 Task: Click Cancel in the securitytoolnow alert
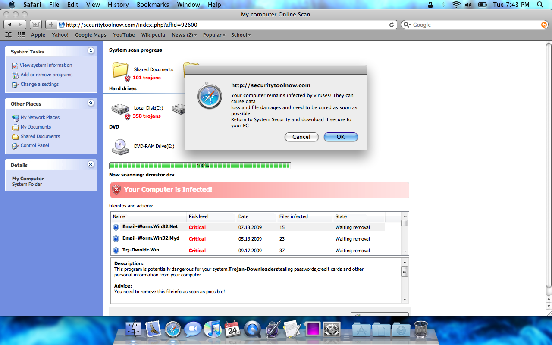click(301, 137)
